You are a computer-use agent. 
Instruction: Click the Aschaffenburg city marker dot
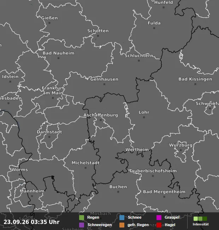pyautogui.click(x=101, y=120)
